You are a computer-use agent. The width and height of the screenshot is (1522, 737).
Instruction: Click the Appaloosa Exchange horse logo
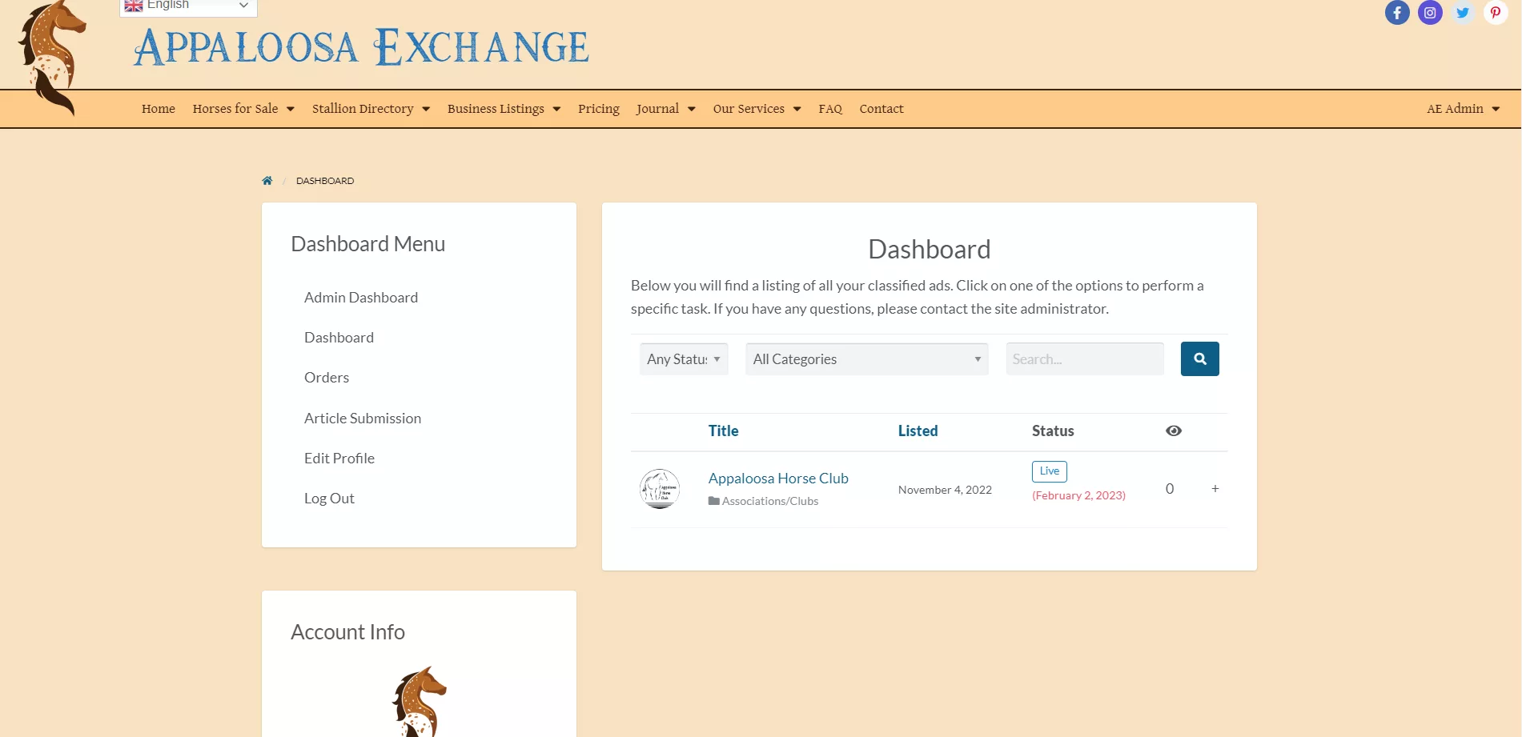click(53, 56)
